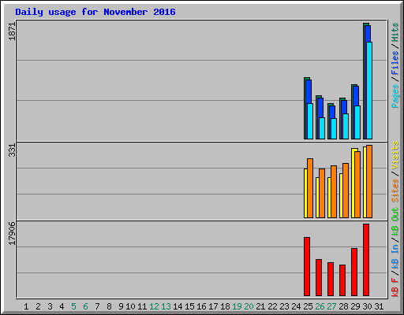Click the 'Hits' legend label
The image size is (404, 315).
coord(395,32)
